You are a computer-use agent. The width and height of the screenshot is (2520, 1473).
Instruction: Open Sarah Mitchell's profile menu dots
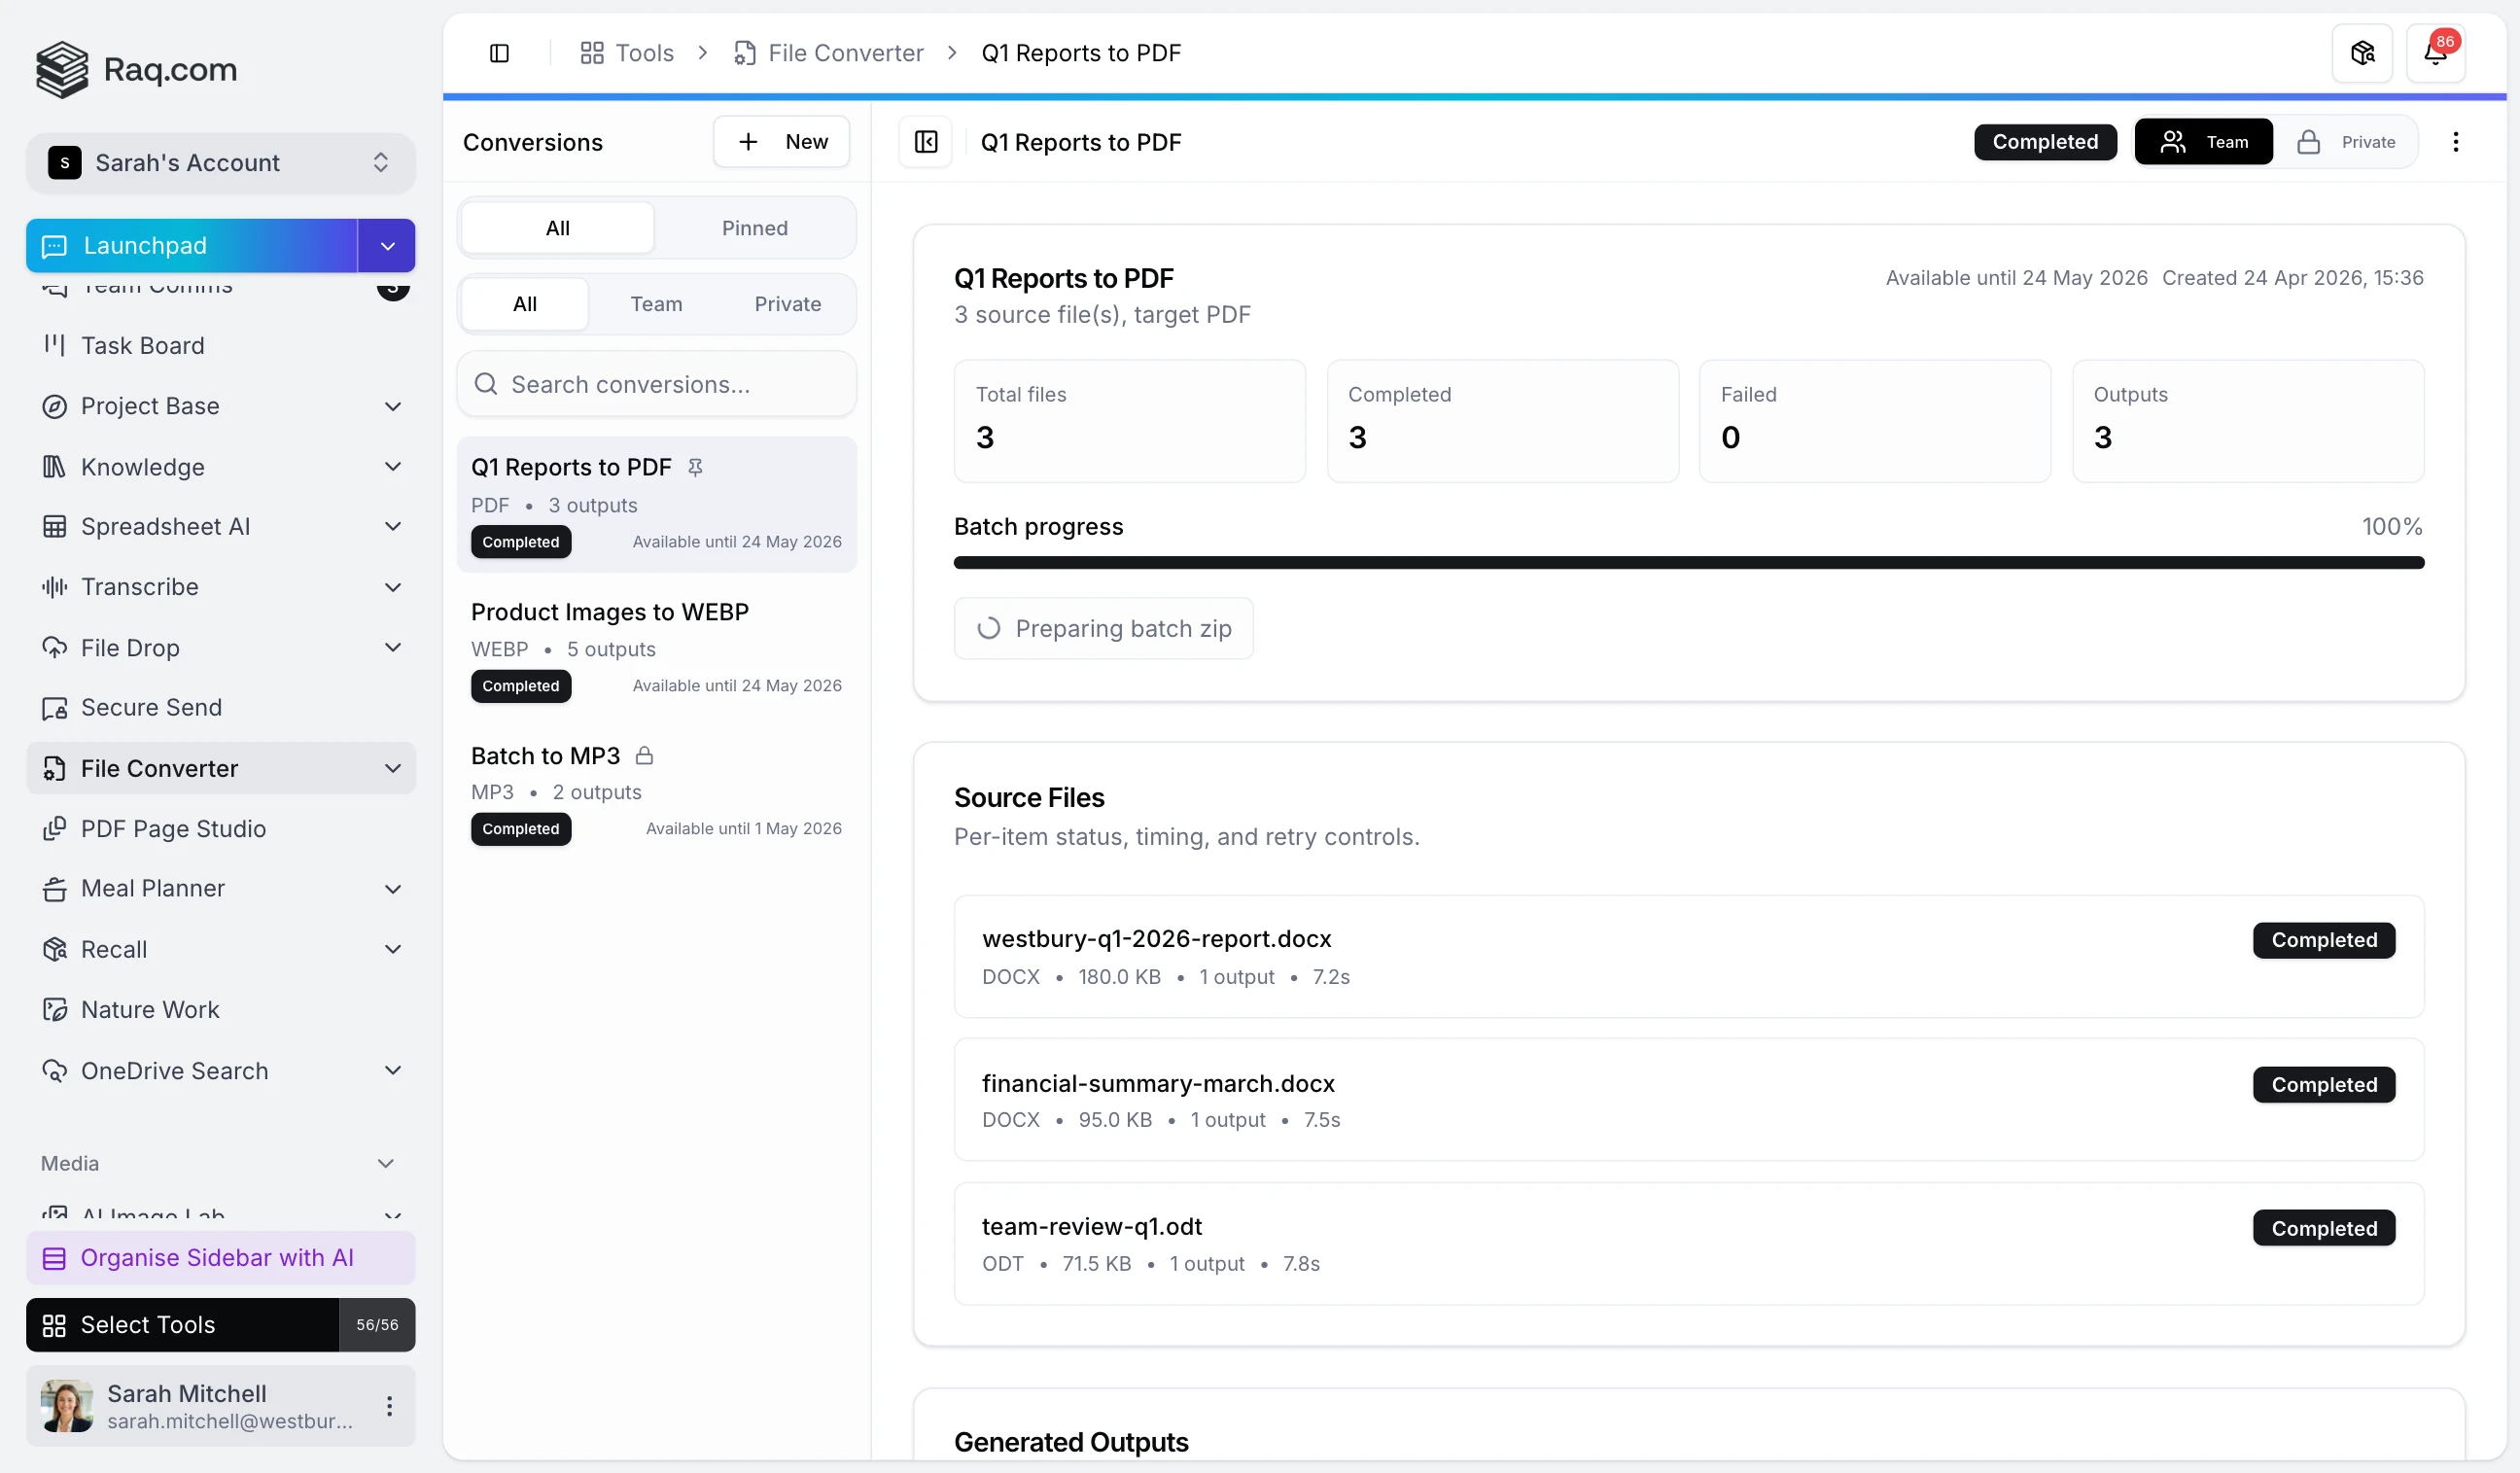[x=389, y=1405]
